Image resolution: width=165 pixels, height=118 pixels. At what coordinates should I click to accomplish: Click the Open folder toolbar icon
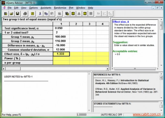click(x=12, y=14)
